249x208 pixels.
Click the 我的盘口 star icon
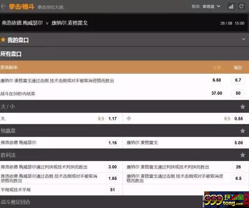click(x=3, y=40)
